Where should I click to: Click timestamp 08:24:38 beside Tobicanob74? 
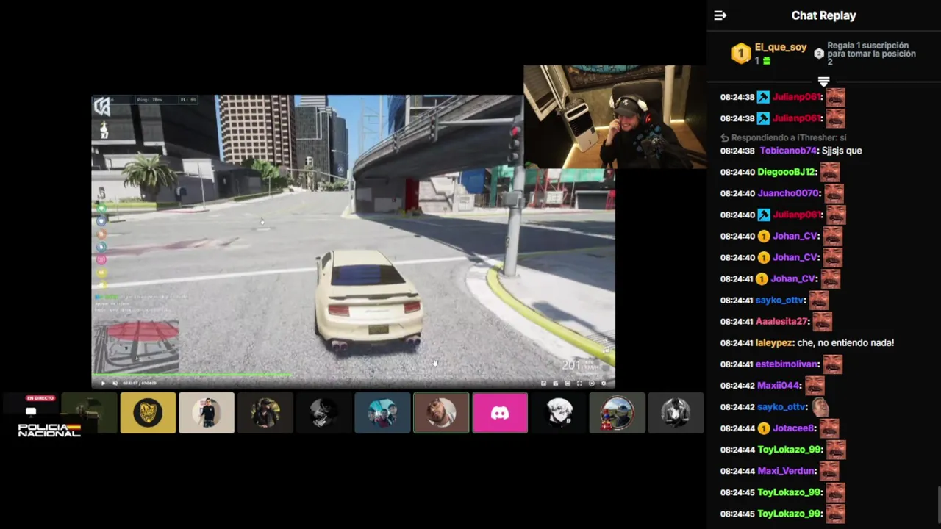coord(737,151)
